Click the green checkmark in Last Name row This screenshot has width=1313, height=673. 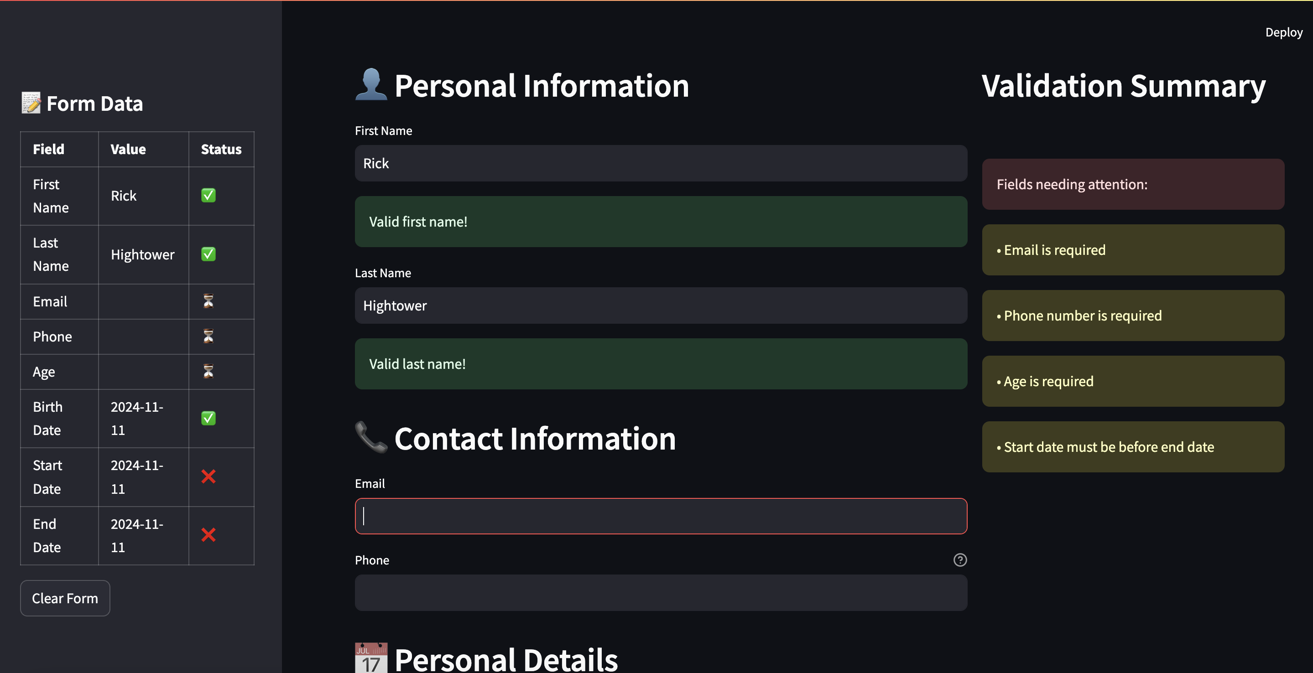click(x=208, y=254)
